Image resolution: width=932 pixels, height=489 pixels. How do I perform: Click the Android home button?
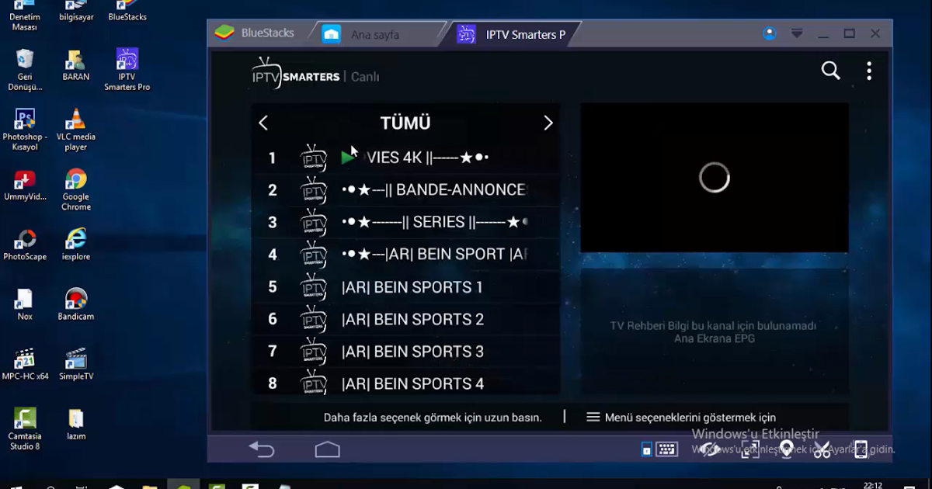tap(328, 449)
